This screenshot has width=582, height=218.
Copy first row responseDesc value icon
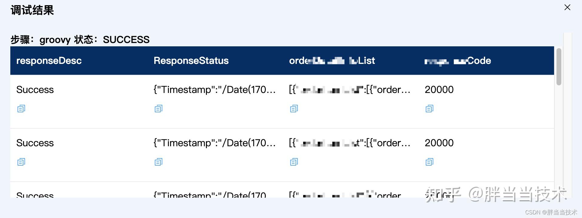coord(21,108)
